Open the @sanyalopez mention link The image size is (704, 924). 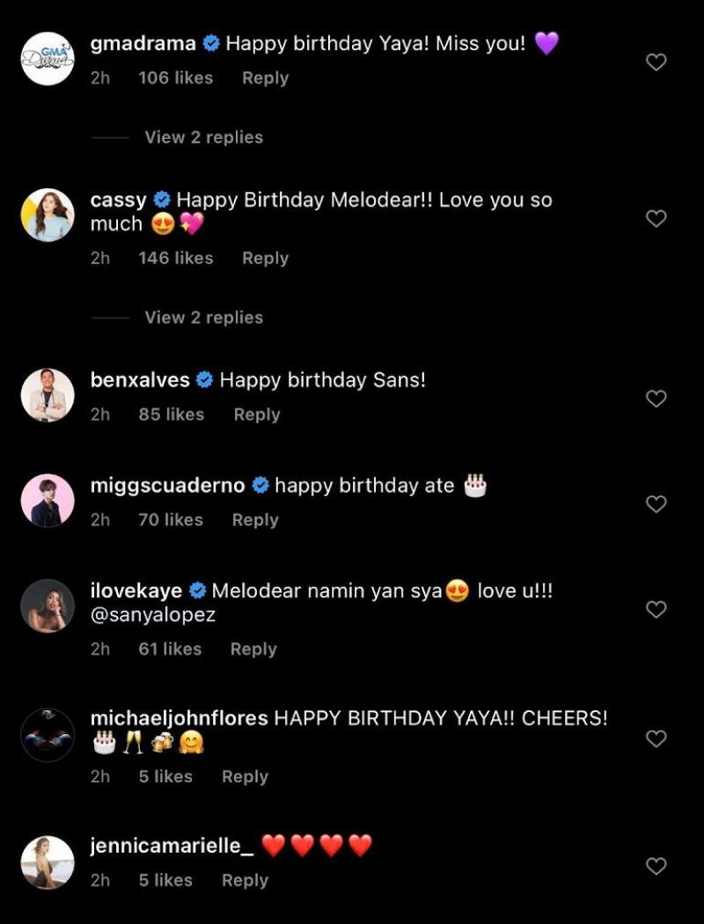point(153,615)
